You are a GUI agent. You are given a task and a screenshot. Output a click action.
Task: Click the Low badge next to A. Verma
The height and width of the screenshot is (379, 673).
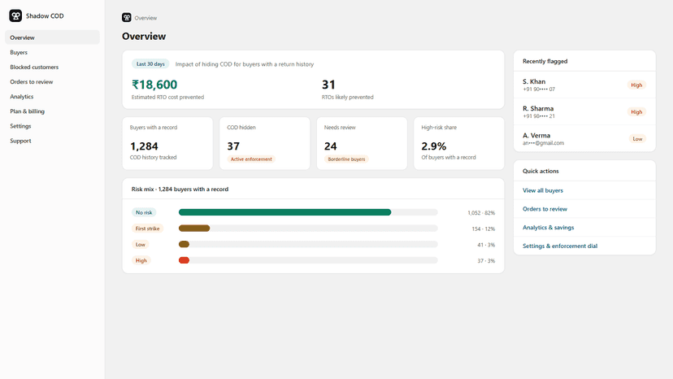(637, 138)
